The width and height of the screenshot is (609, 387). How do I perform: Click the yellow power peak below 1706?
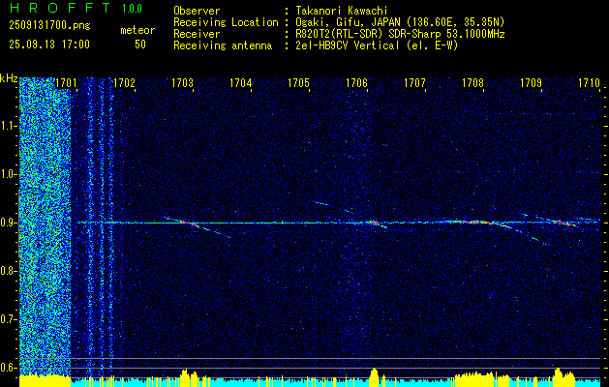tap(374, 376)
